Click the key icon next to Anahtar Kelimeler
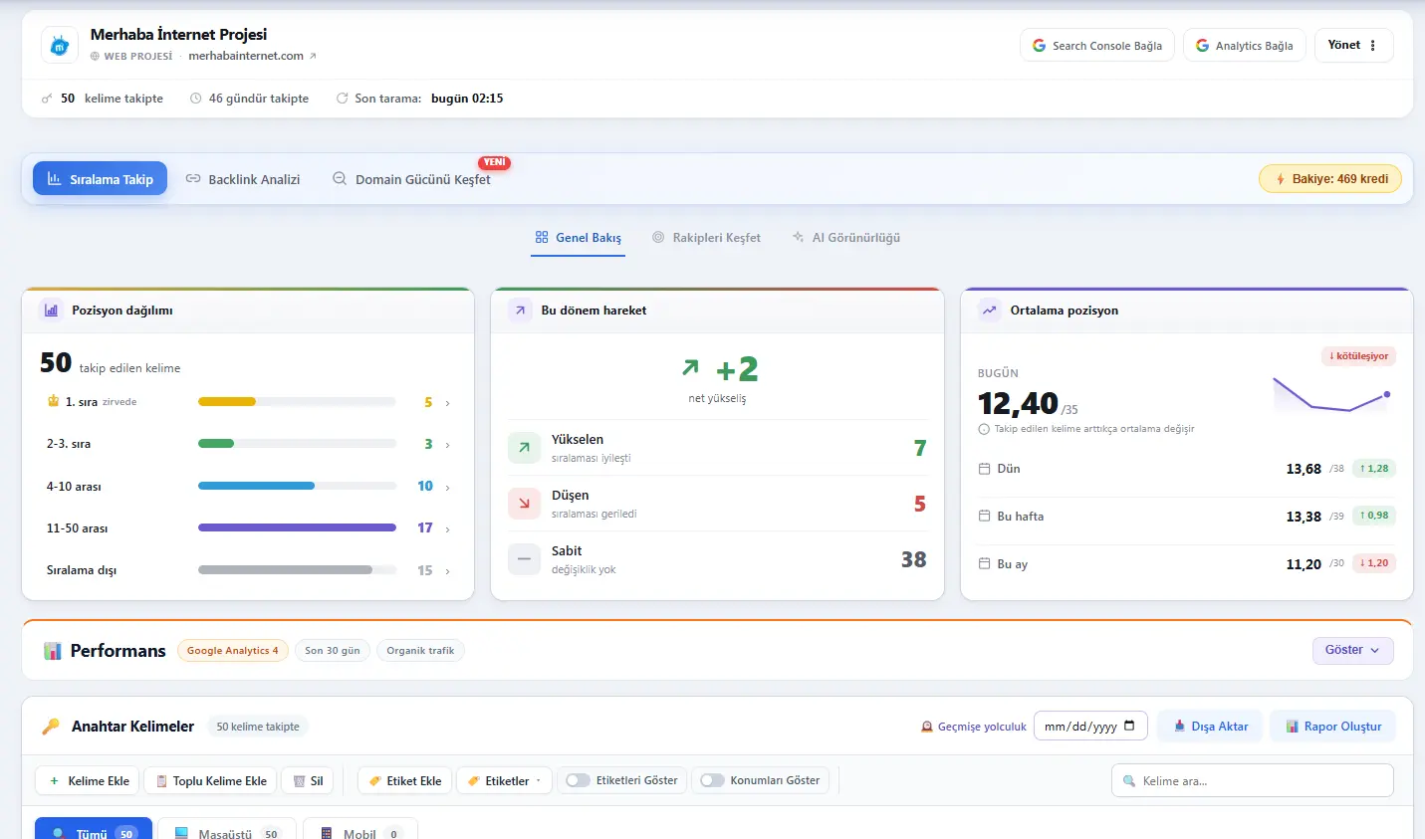 (51, 727)
